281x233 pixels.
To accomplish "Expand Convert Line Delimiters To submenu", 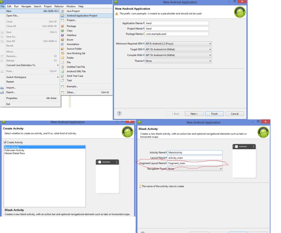I will tap(58, 65).
